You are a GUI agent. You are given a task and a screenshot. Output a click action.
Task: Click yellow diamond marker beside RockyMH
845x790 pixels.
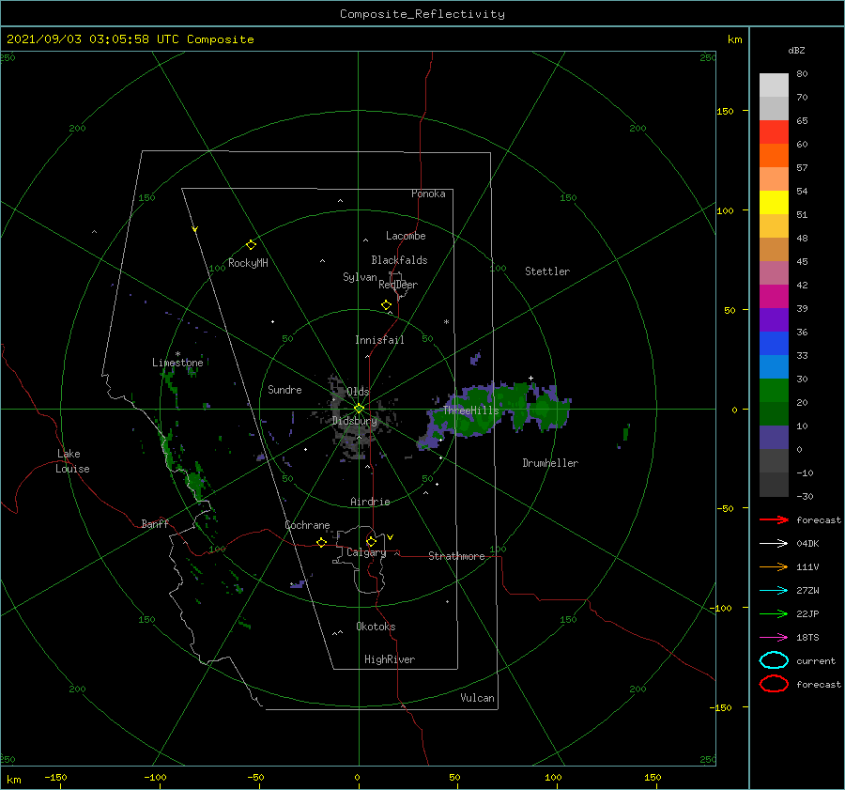(x=251, y=245)
